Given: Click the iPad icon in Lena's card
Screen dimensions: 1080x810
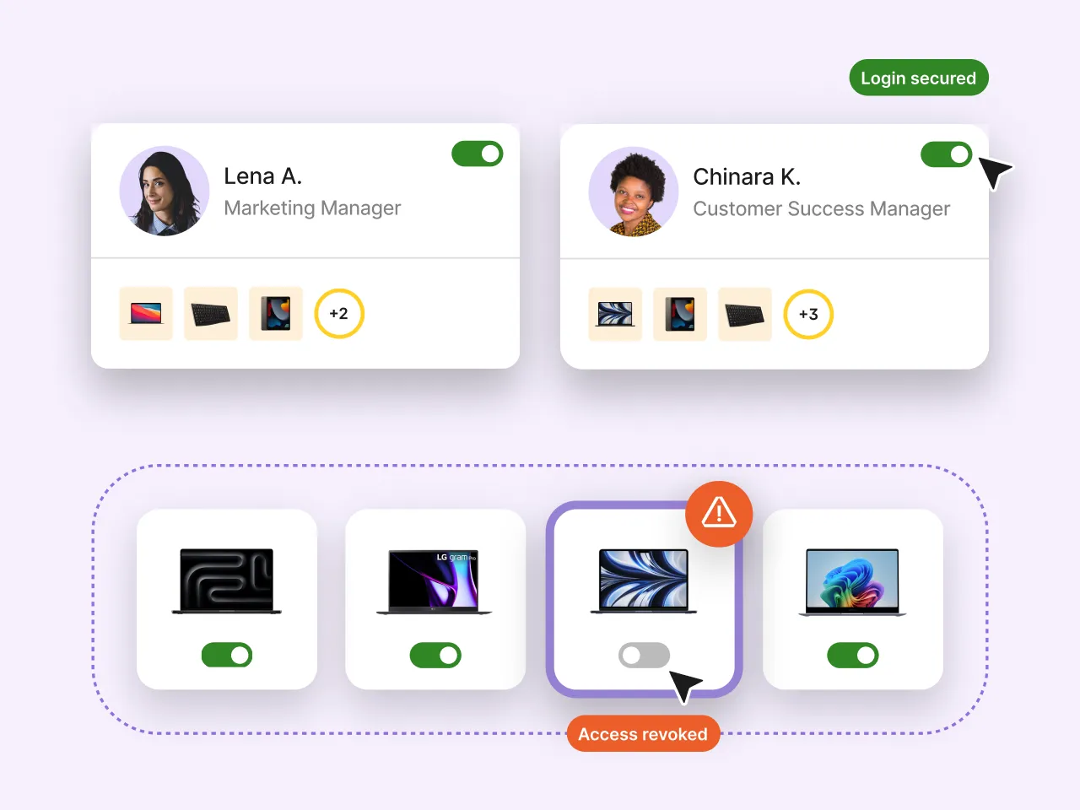Looking at the screenshot, I should pos(276,314).
